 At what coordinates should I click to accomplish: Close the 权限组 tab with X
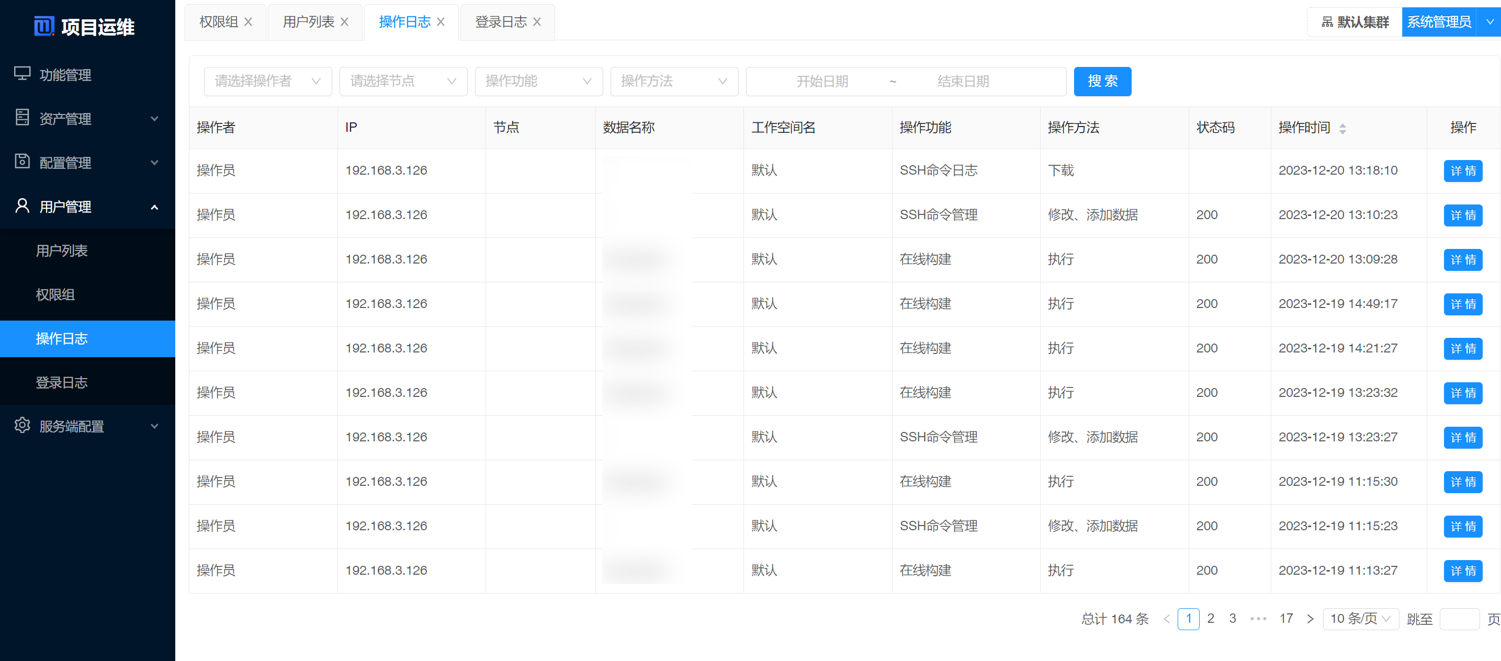coord(248,21)
